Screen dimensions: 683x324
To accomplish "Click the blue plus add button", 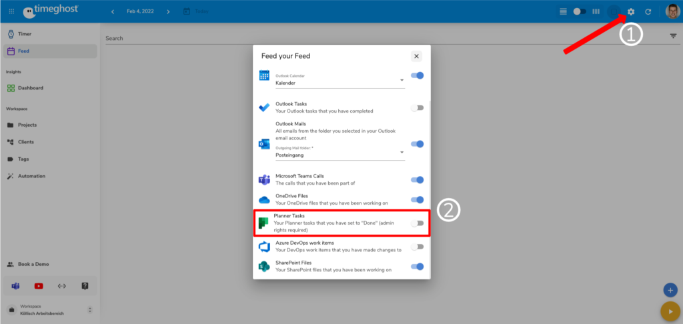I will pos(670,290).
